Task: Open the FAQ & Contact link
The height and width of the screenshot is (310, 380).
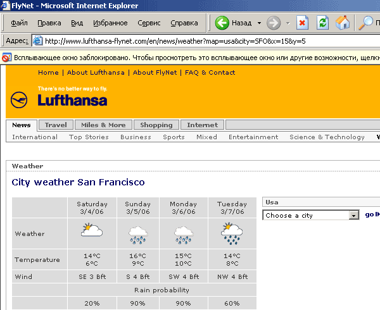Action: pos(210,73)
